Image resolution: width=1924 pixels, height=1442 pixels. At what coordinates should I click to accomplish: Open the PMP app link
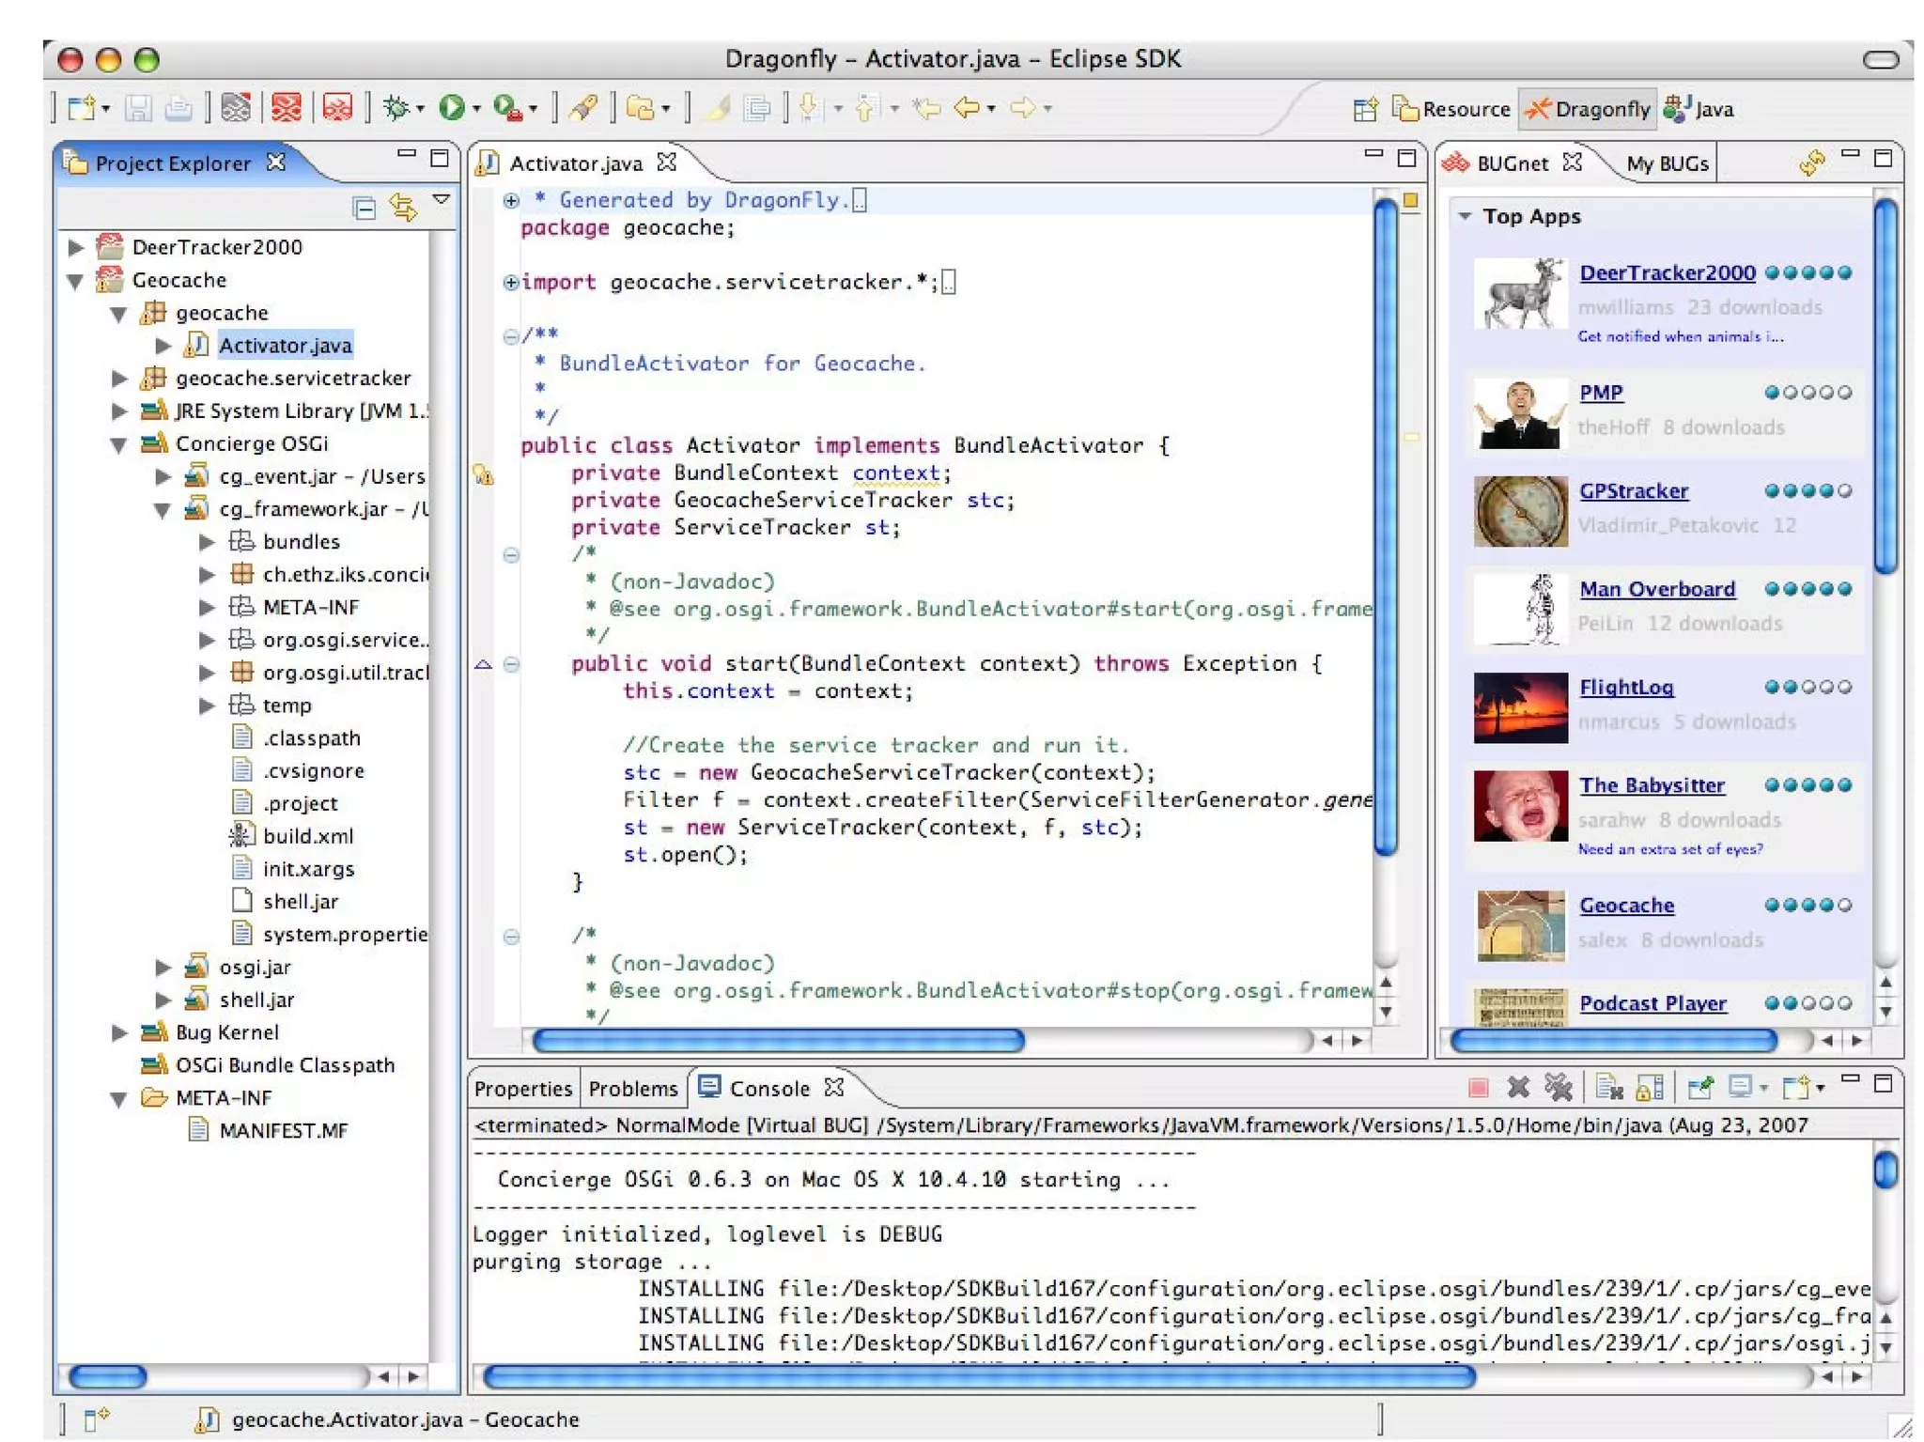click(1601, 393)
